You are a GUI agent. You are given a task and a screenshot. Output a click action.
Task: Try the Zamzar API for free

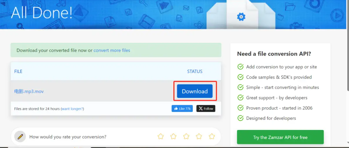tap(280, 137)
